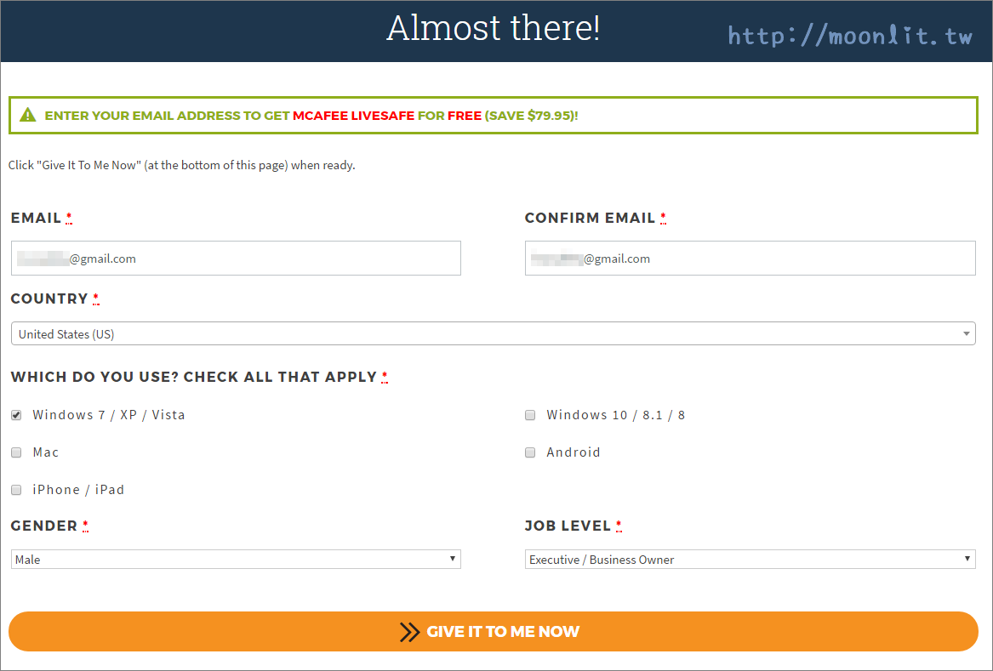Open the Job Level dropdown
The image size is (993, 671).
(x=750, y=560)
